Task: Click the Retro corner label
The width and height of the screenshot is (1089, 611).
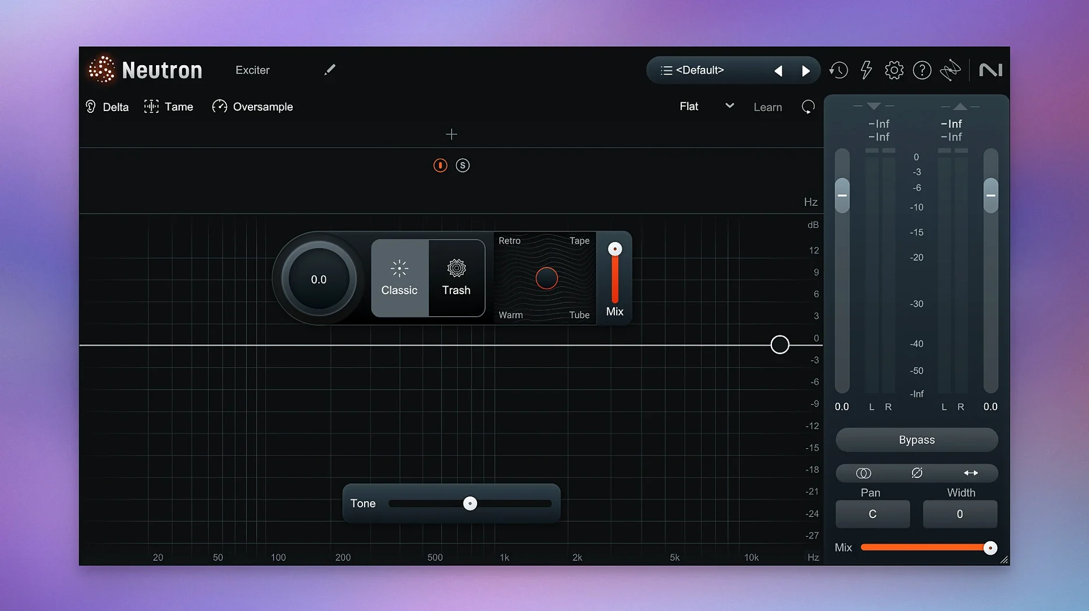Action: (510, 241)
